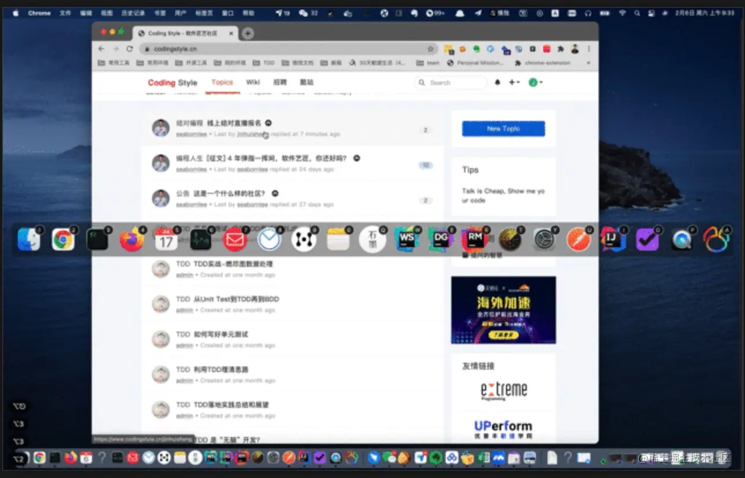Open the 酷站 nav tab
Viewport: 745px width, 478px height.
point(307,82)
